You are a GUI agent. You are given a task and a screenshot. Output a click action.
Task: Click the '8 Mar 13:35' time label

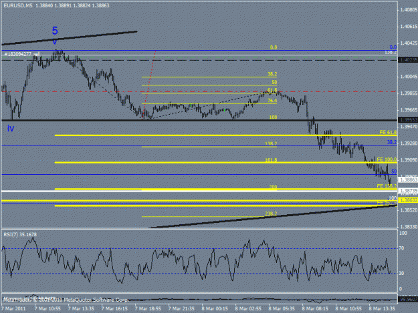tap(382, 309)
